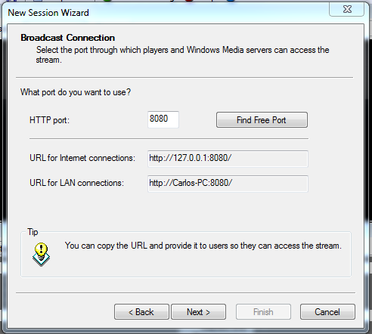This screenshot has height=334, width=372.
Task: Click the Broadcast Connection heading
Action: point(68,38)
